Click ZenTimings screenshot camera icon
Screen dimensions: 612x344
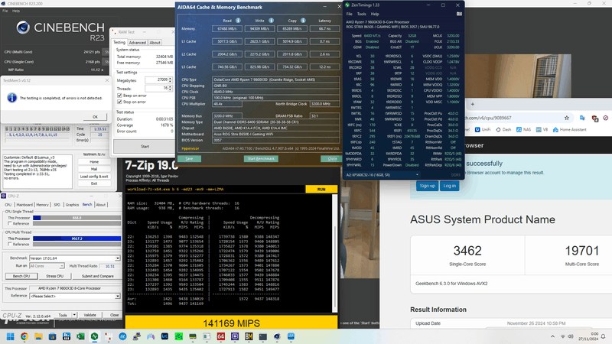coord(459,14)
